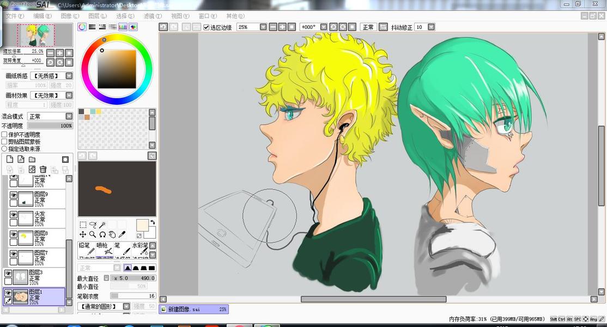This screenshot has height=327, width=607.
Task: Click the 正常 view mode button in toolbar
Action: tap(368, 27)
